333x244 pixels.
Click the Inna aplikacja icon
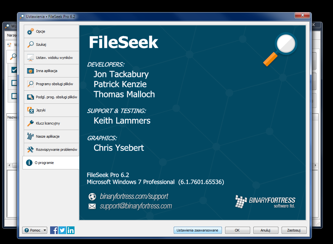pyautogui.click(x=31, y=71)
